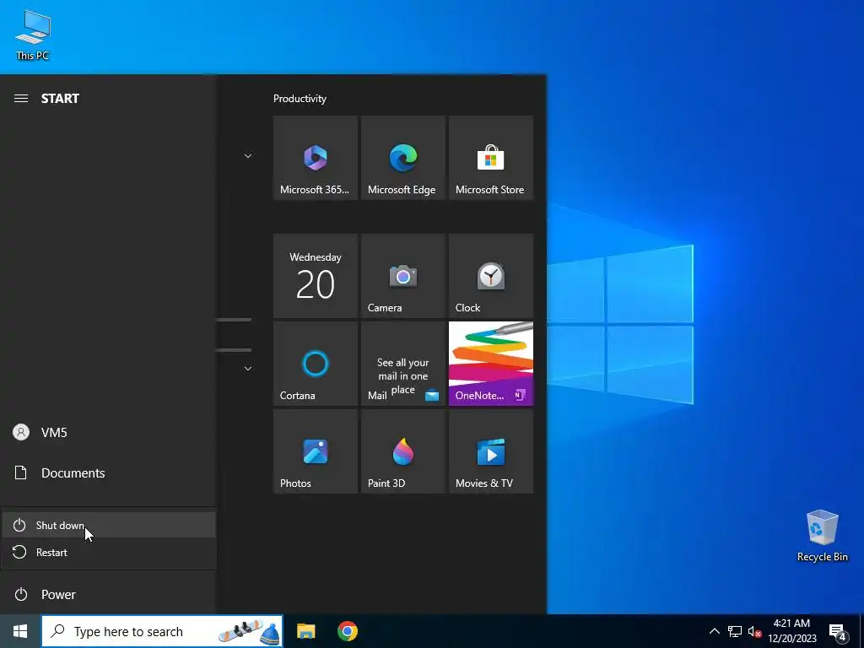Choose Shut down from power menu
This screenshot has height=648, width=864.
[109, 525]
